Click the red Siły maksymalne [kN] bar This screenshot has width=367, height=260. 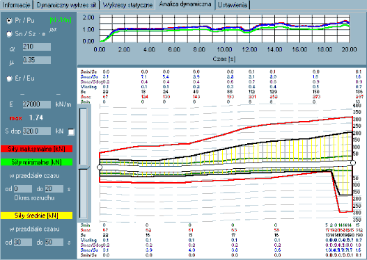click(x=36, y=149)
